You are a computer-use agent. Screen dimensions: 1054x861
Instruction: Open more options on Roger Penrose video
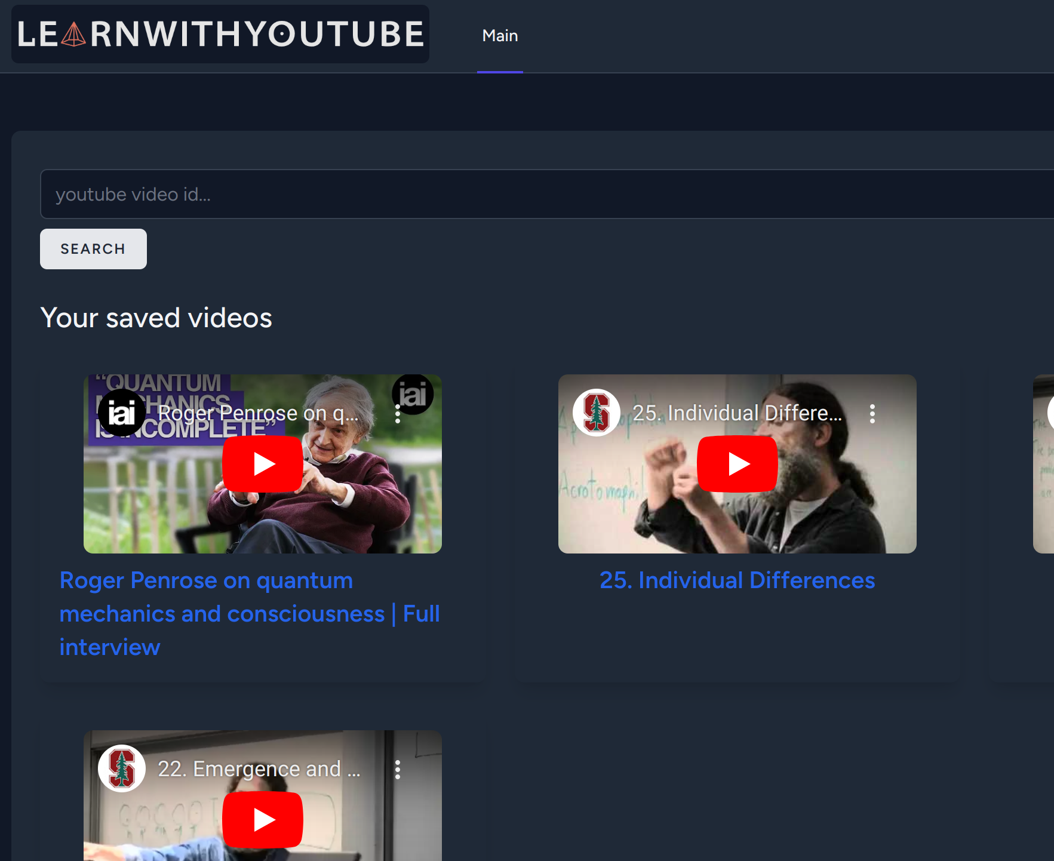coord(398,413)
